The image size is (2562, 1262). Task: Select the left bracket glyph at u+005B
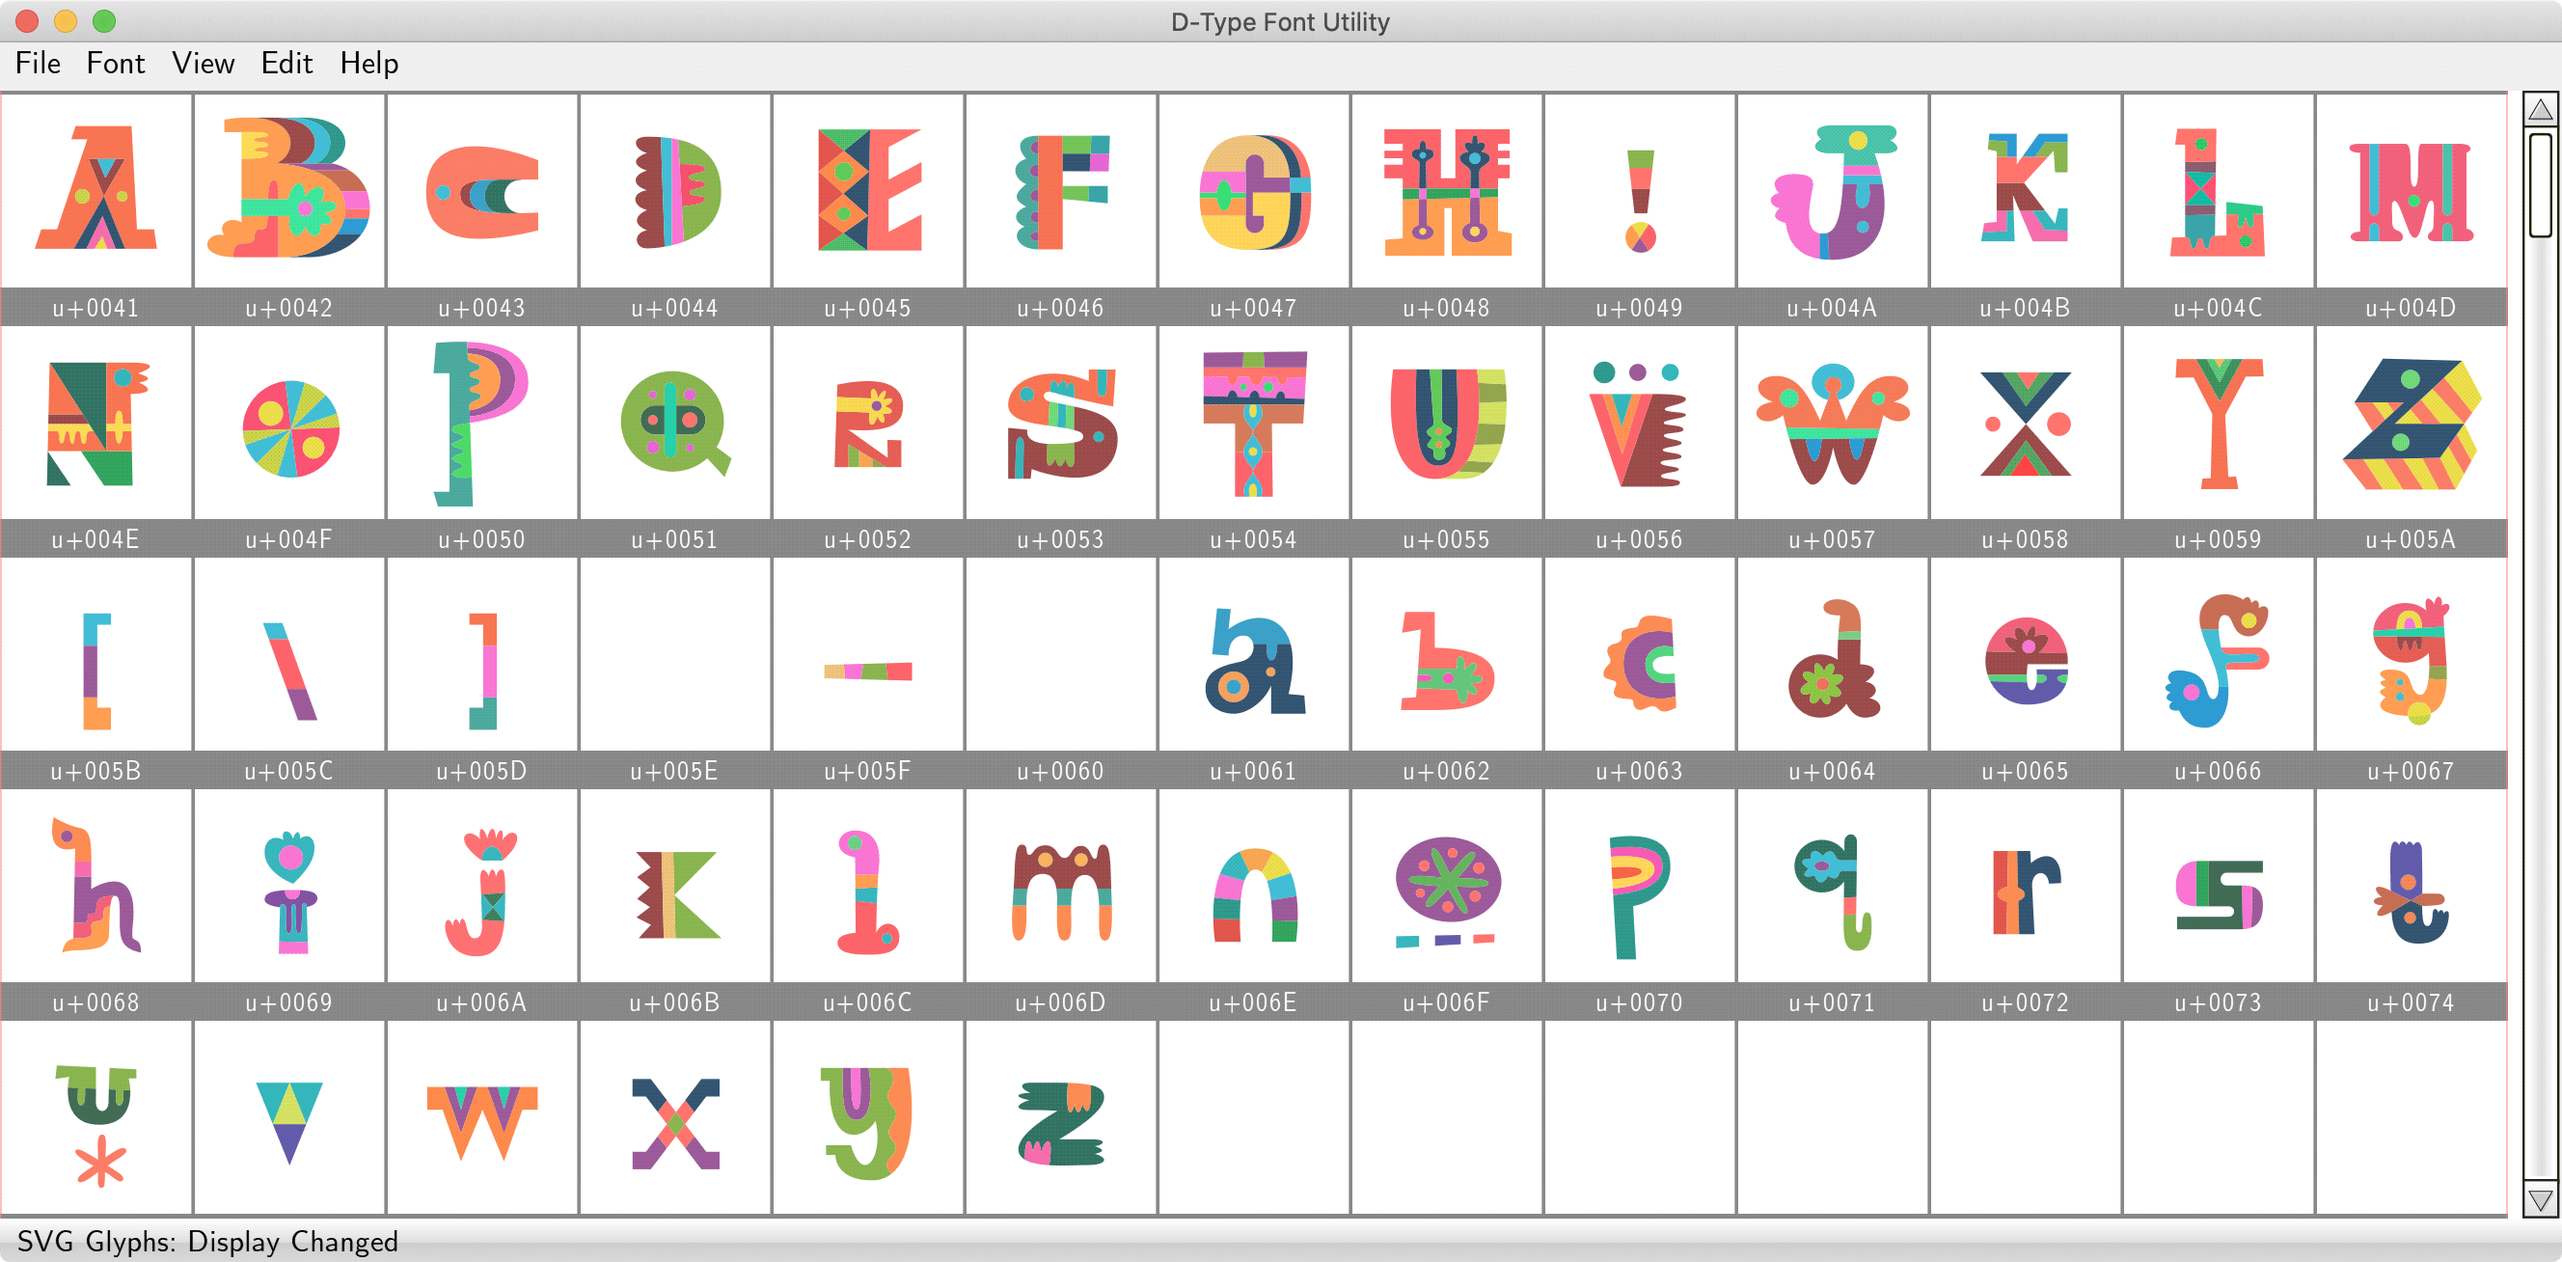[96, 672]
